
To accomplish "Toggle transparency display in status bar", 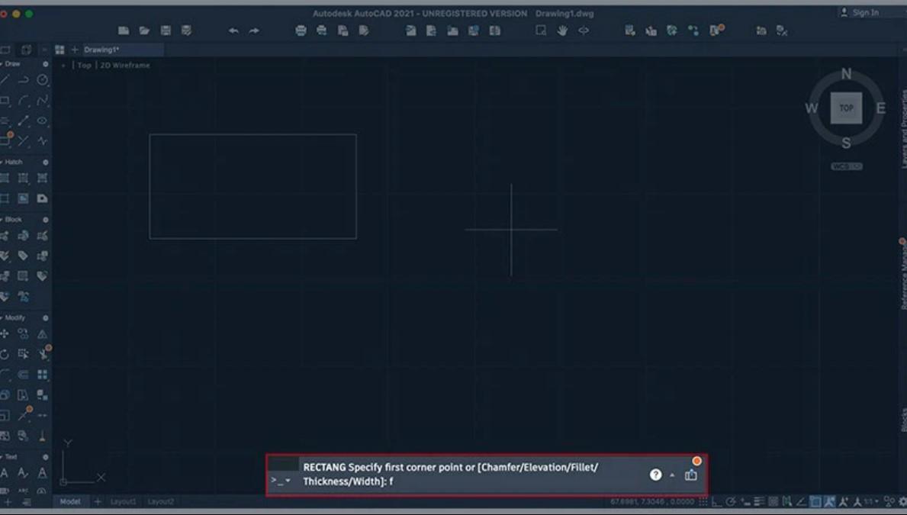I will pyautogui.click(x=774, y=502).
